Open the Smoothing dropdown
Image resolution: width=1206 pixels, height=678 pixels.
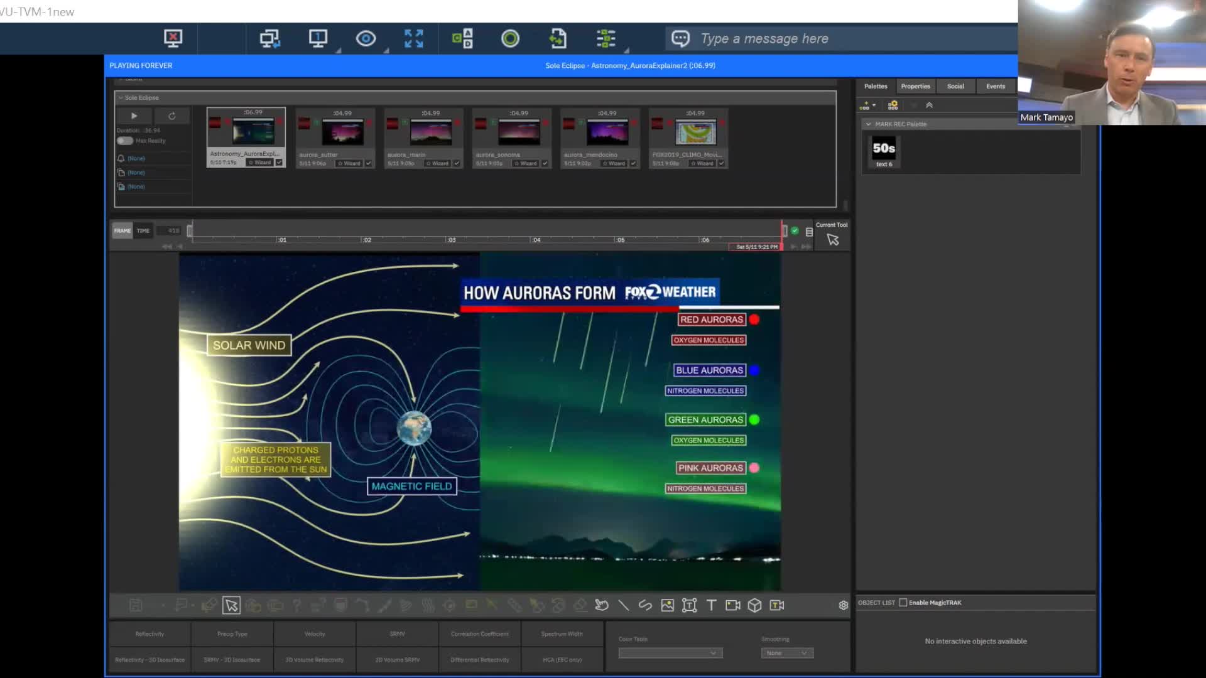pyautogui.click(x=787, y=654)
